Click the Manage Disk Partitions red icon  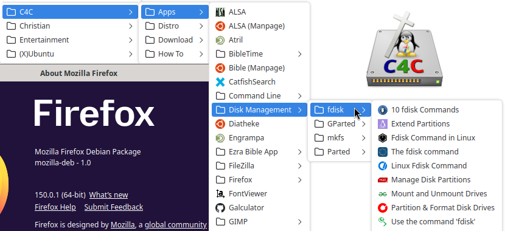coord(383,180)
